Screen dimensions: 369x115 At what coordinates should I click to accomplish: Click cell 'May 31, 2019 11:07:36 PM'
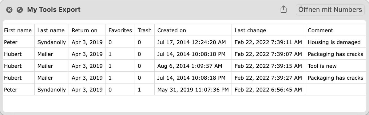point(193,90)
